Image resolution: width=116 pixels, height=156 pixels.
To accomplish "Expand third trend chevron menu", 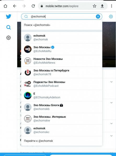I will click(x=111, y=123).
